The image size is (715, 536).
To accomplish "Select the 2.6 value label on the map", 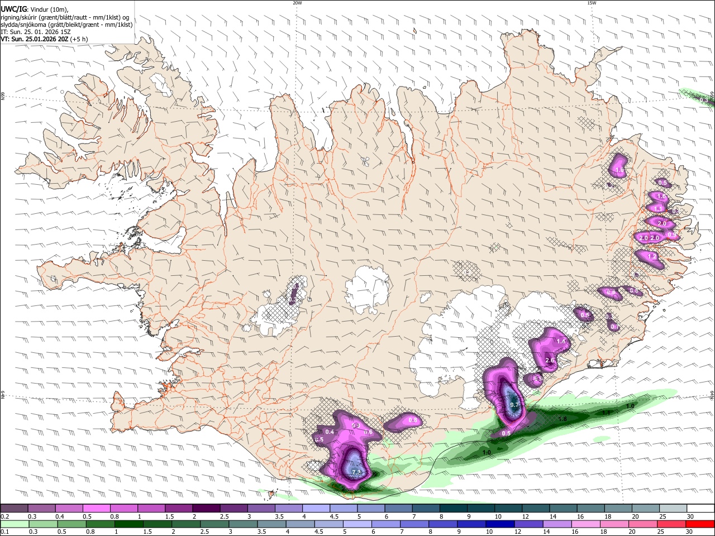I will (x=550, y=361).
